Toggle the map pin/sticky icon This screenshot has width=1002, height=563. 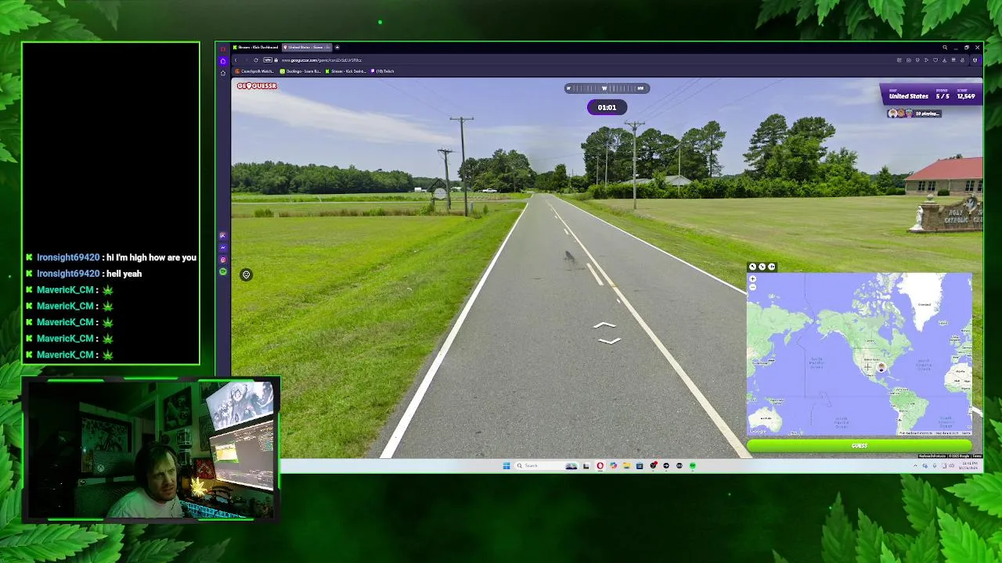(x=772, y=267)
